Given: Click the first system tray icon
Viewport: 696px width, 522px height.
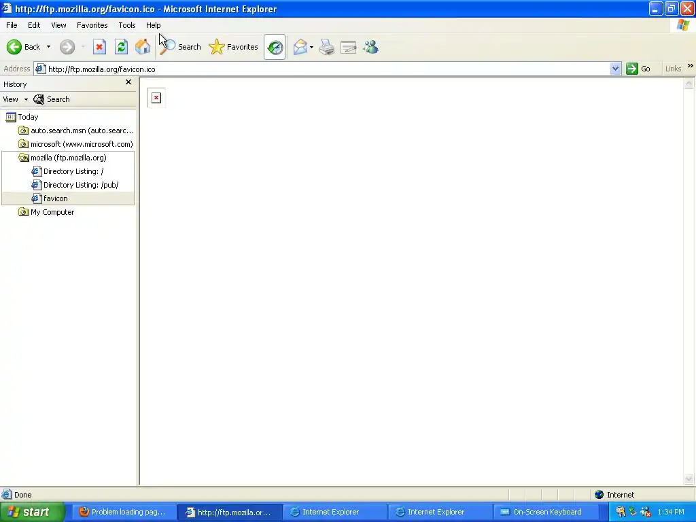Looking at the screenshot, I should (x=621, y=512).
